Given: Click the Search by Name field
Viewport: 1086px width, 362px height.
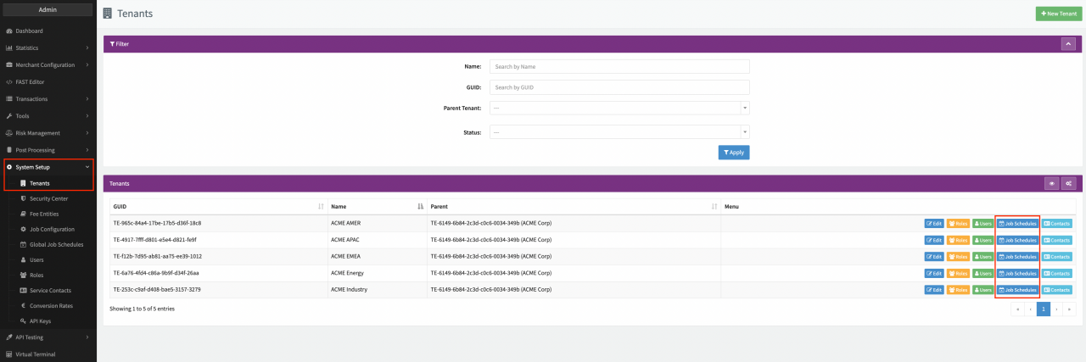Looking at the screenshot, I should click(x=619, y=66).
